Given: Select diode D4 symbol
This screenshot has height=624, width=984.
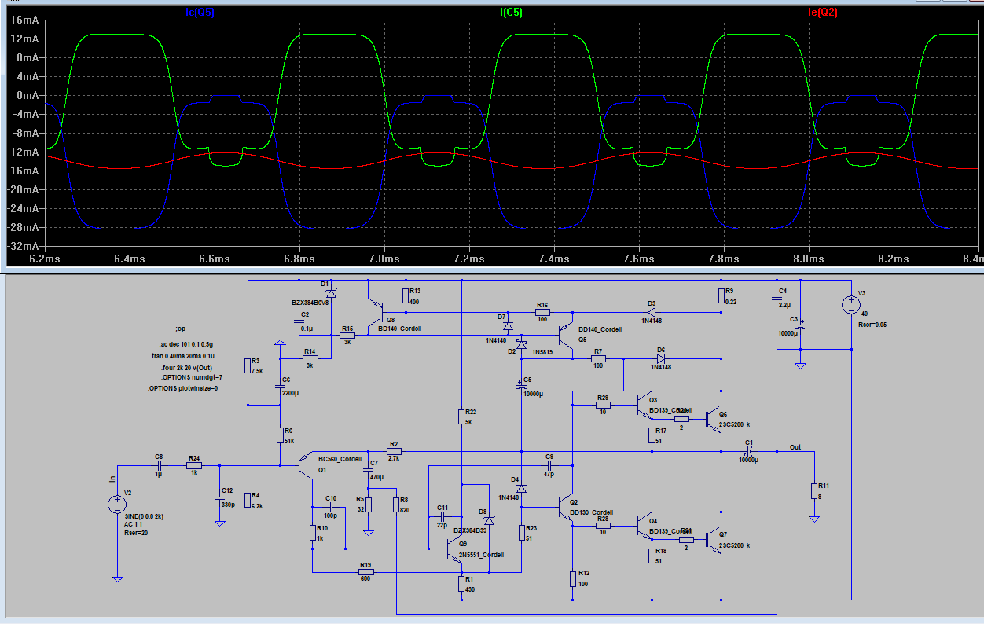Looking at the screenshot, I should click(521, 488).
